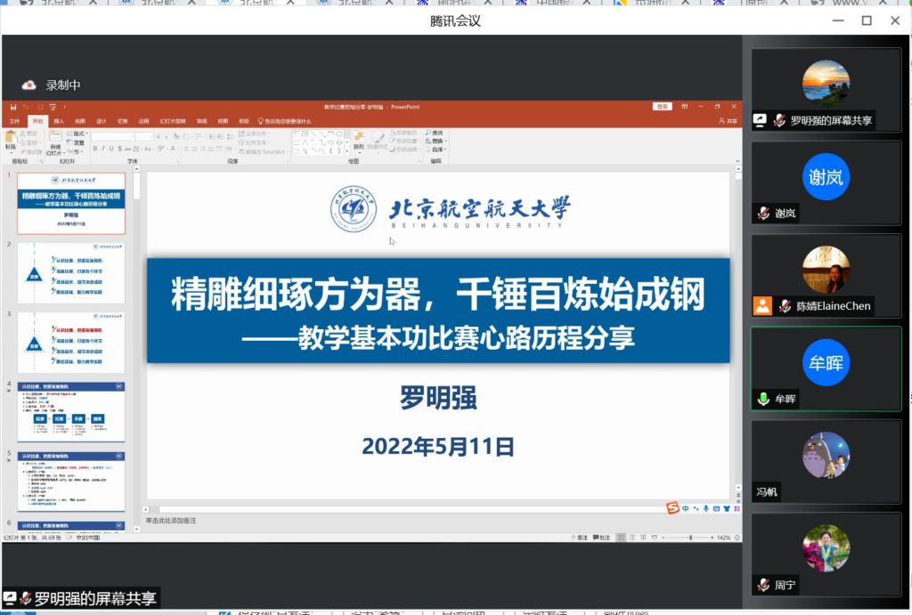912x615 pixels.
Task: Open the Insert (插入) ribbon tab
Action: pos(59,121)
